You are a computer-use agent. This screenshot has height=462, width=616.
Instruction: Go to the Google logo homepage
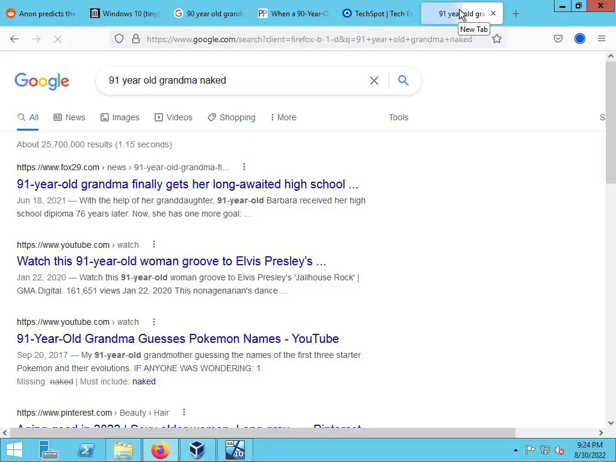pos(42,81)
